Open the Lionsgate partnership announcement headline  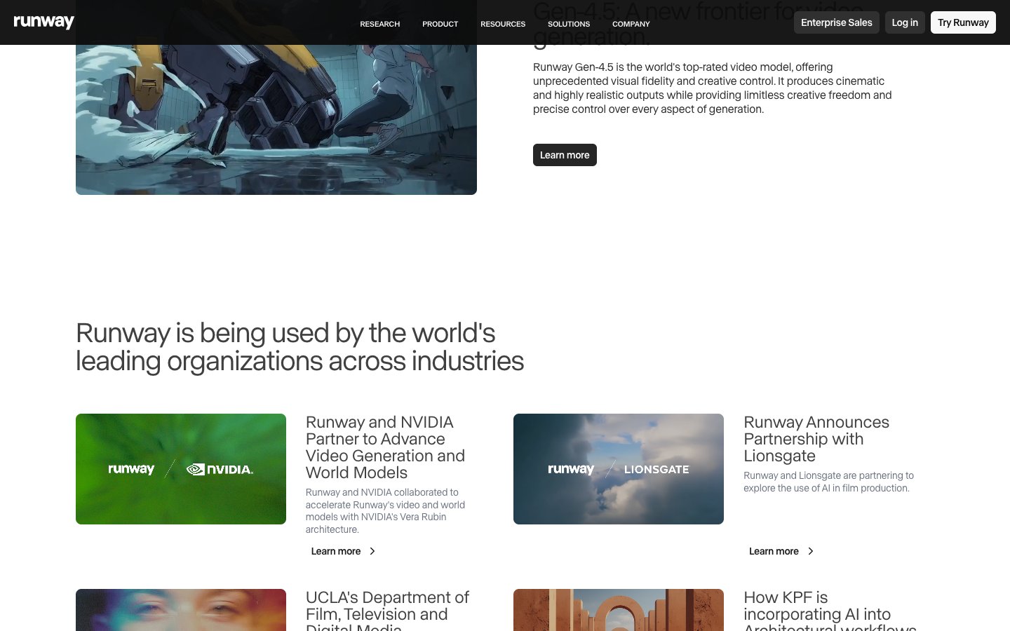click(x=816, y=439)
